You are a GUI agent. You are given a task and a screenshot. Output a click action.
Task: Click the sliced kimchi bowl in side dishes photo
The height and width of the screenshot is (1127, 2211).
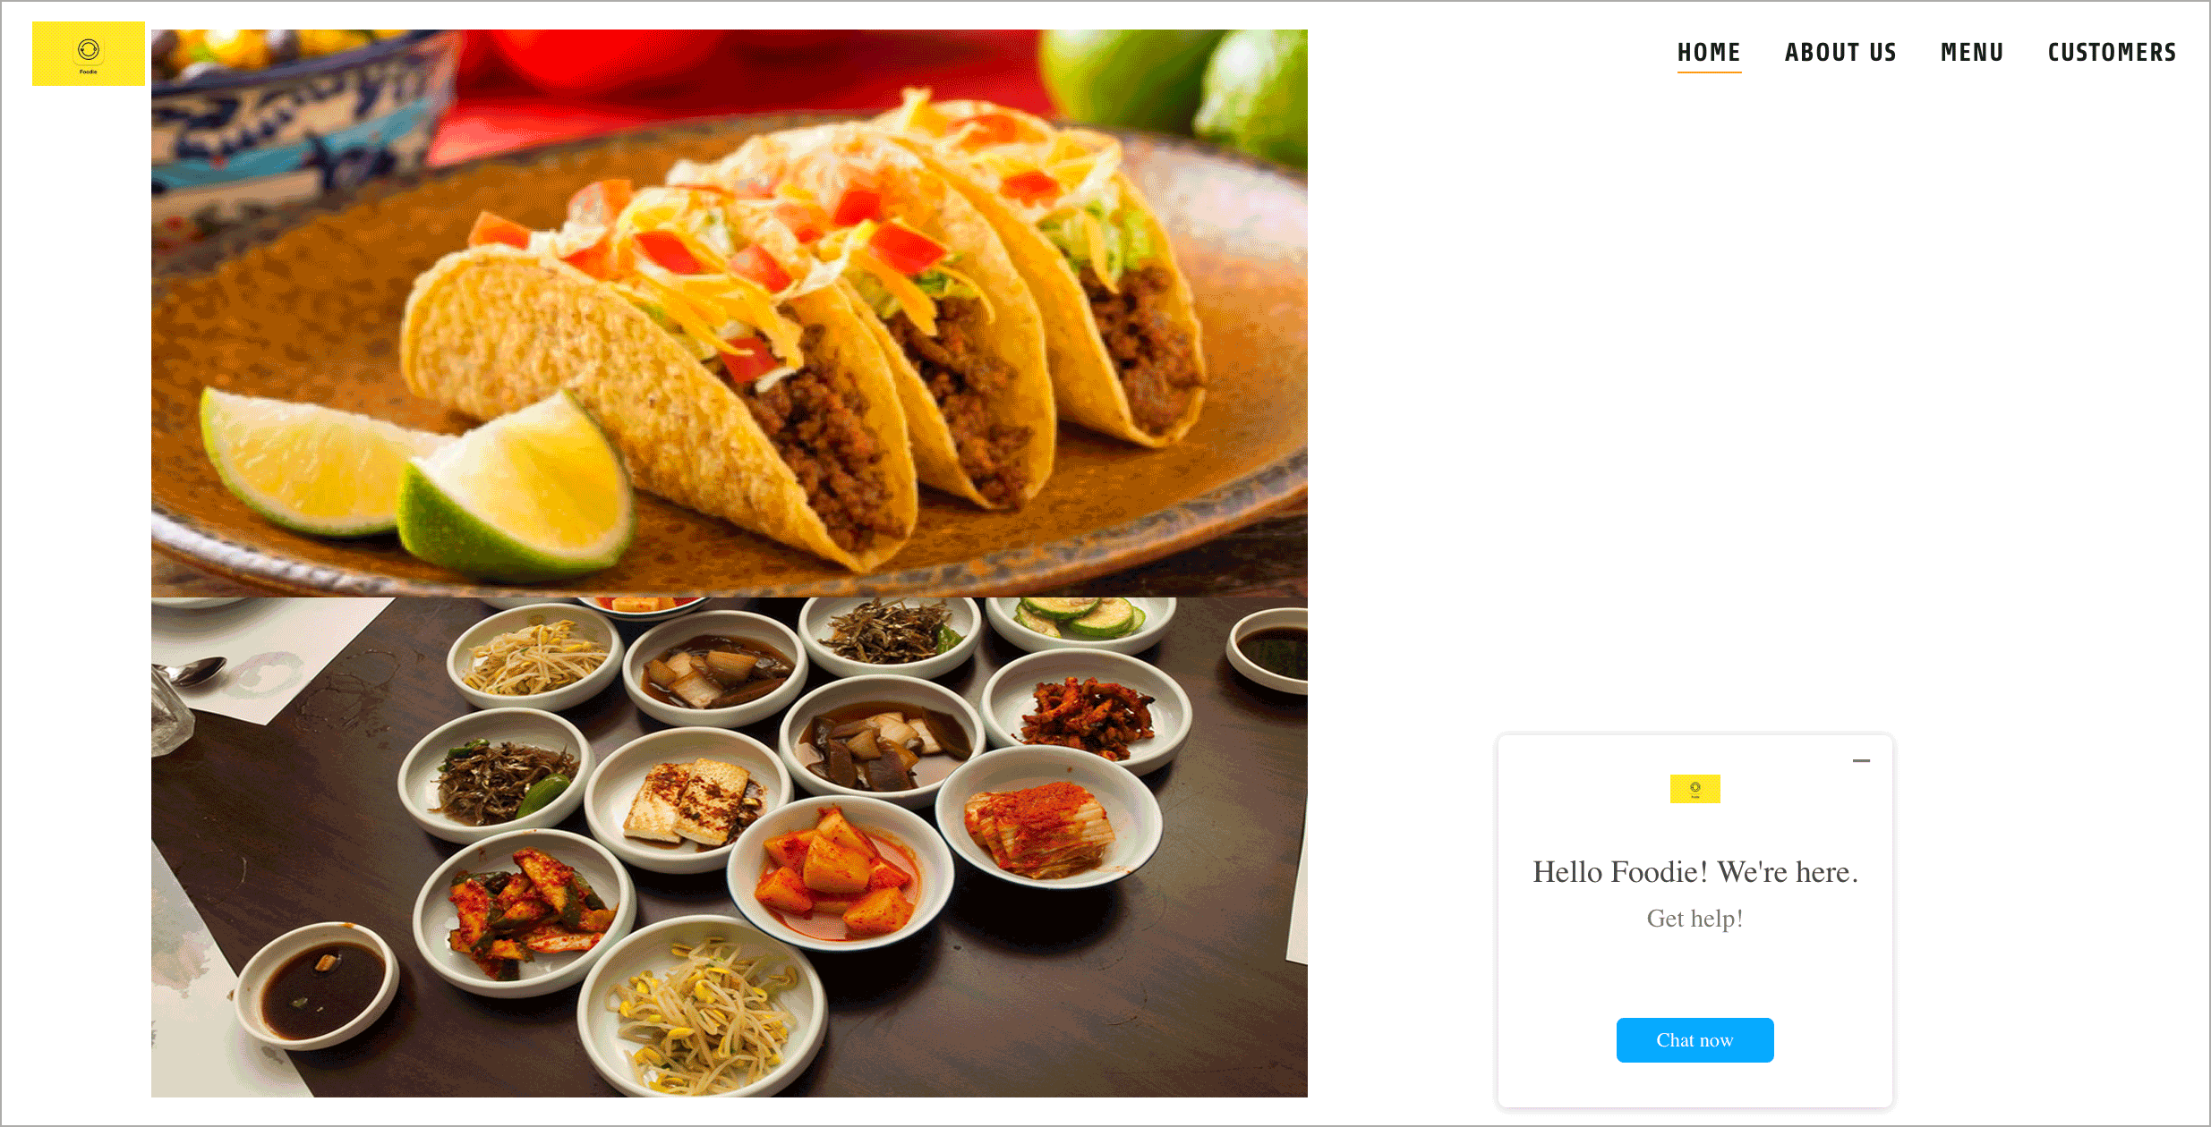tap(1047, 818)
